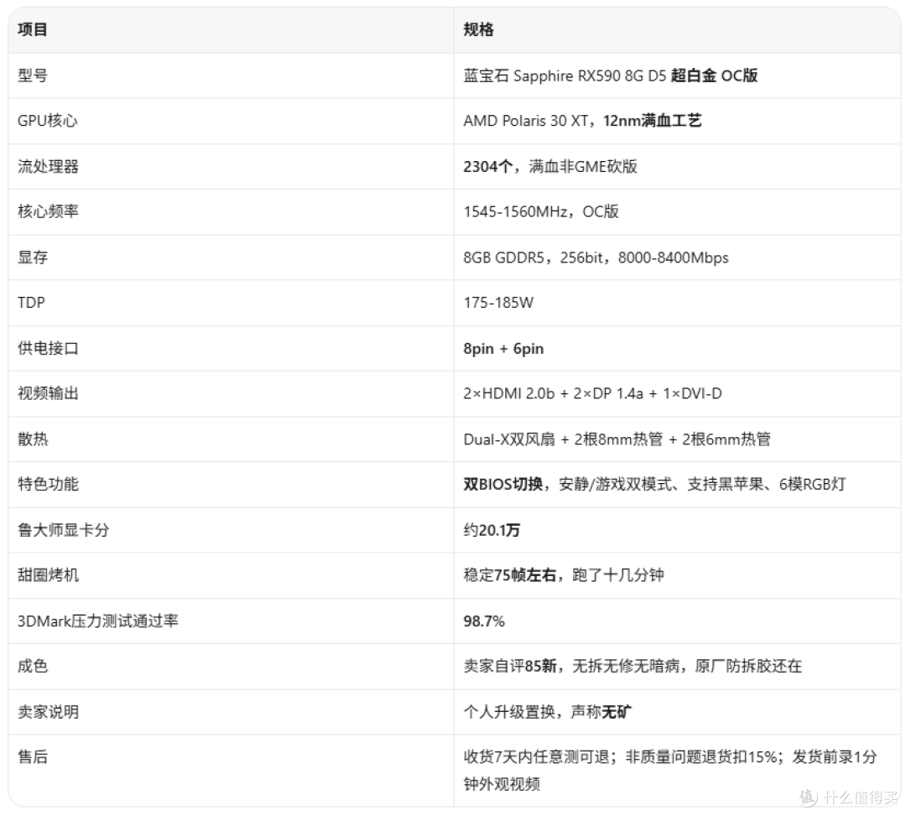Image resolution: width=906 pixels, height=816 pixels.
Task: Select the 鲁大师显卡分 row label
Action: point(63,529)
